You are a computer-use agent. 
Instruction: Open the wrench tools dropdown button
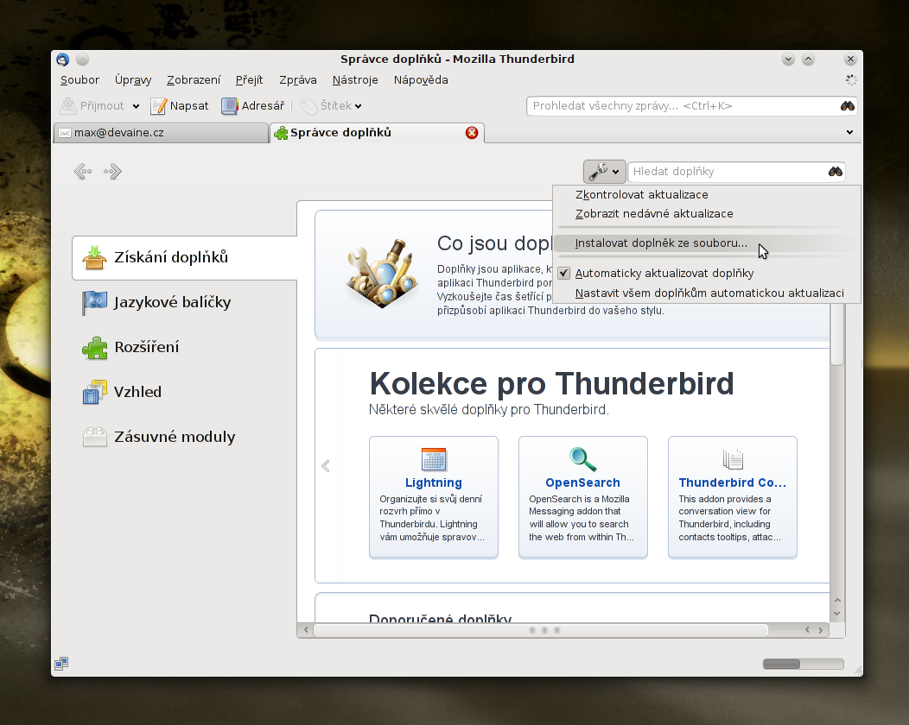(x=604, y=172)
